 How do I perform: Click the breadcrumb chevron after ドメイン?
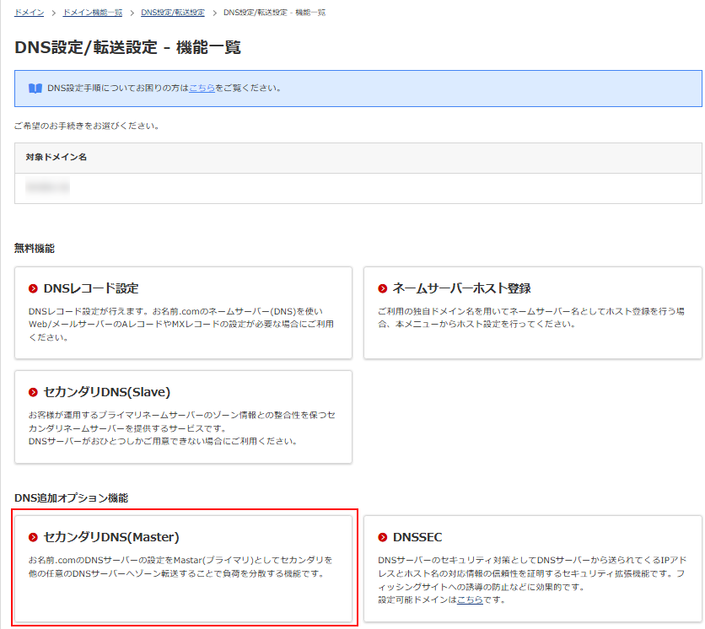tap(53, 13)
